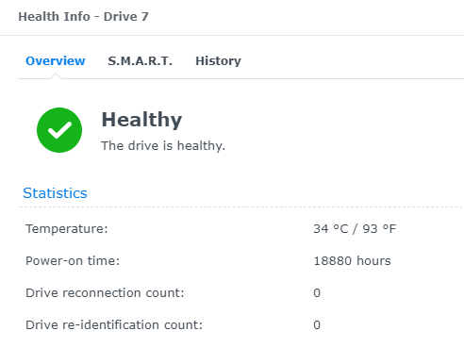
Task: Click the Temperature label
Action: (x=67, y=229)
